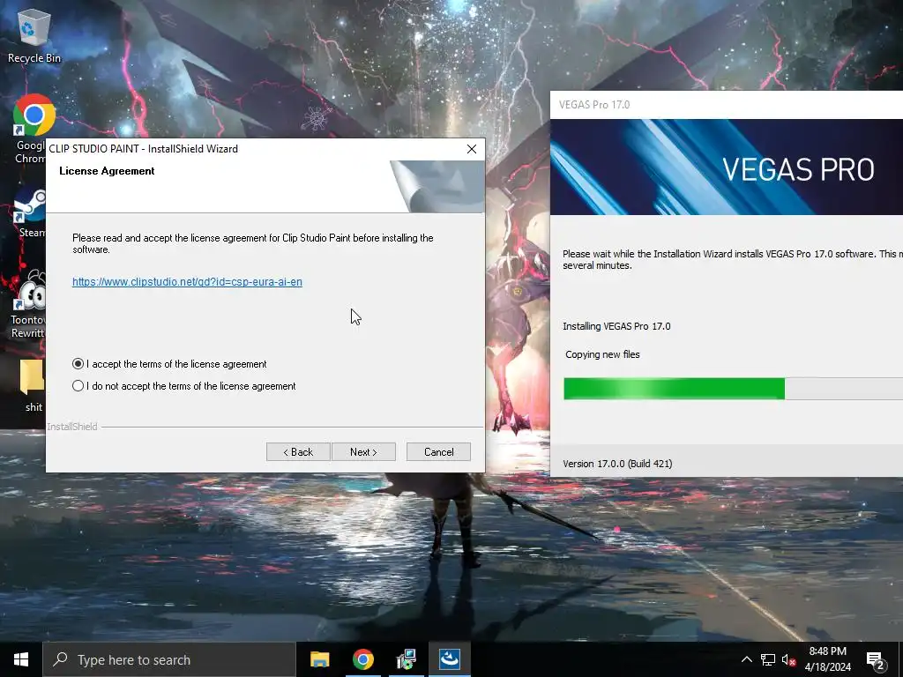The height and width of the screenshot is (677, 903).
Task: Click the Version 17.0.0 (Build 421) text
Action: pyautogui.click(x=617, y=464)
